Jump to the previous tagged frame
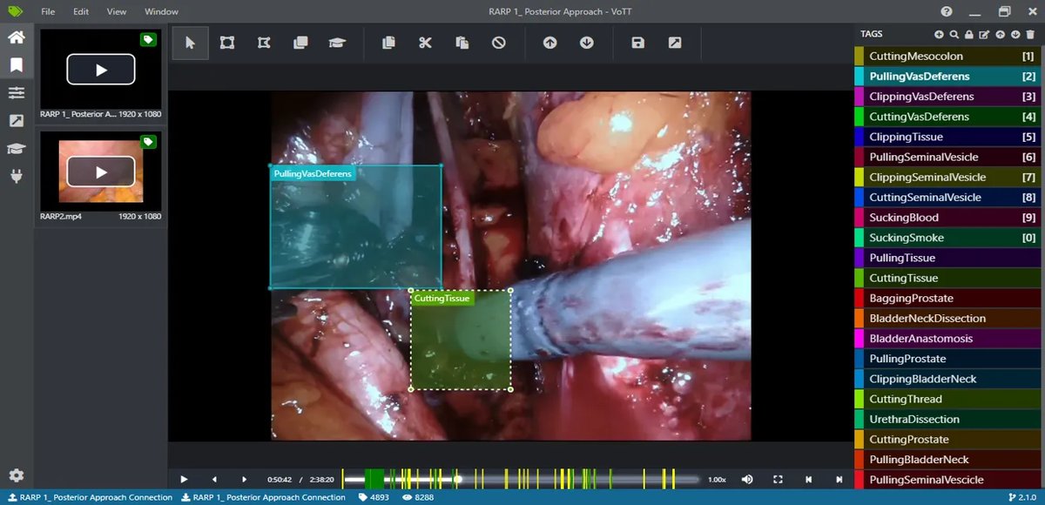The image size is (1045, 505). click(x=808, y=479)
